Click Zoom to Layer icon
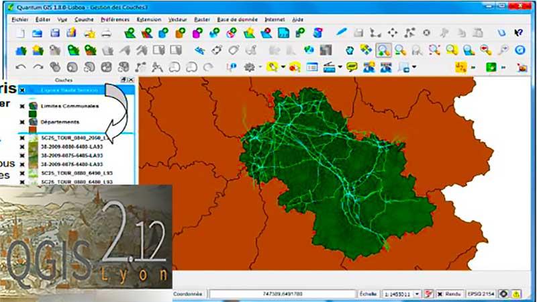537x302 pixels. tap(469, 50)
